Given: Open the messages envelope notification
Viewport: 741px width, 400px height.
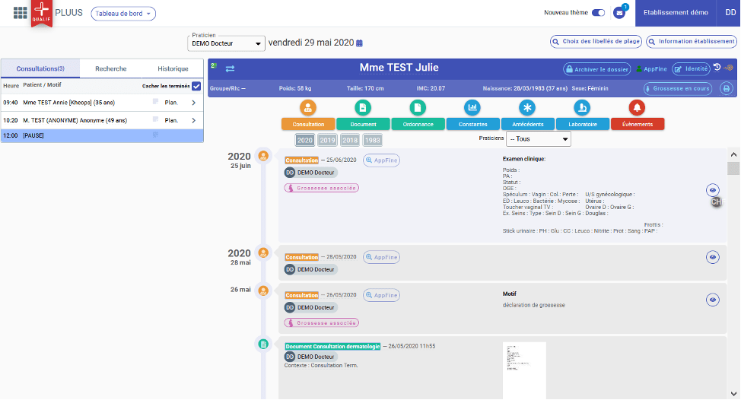Looking at the screenshot, I should (619, 13).
